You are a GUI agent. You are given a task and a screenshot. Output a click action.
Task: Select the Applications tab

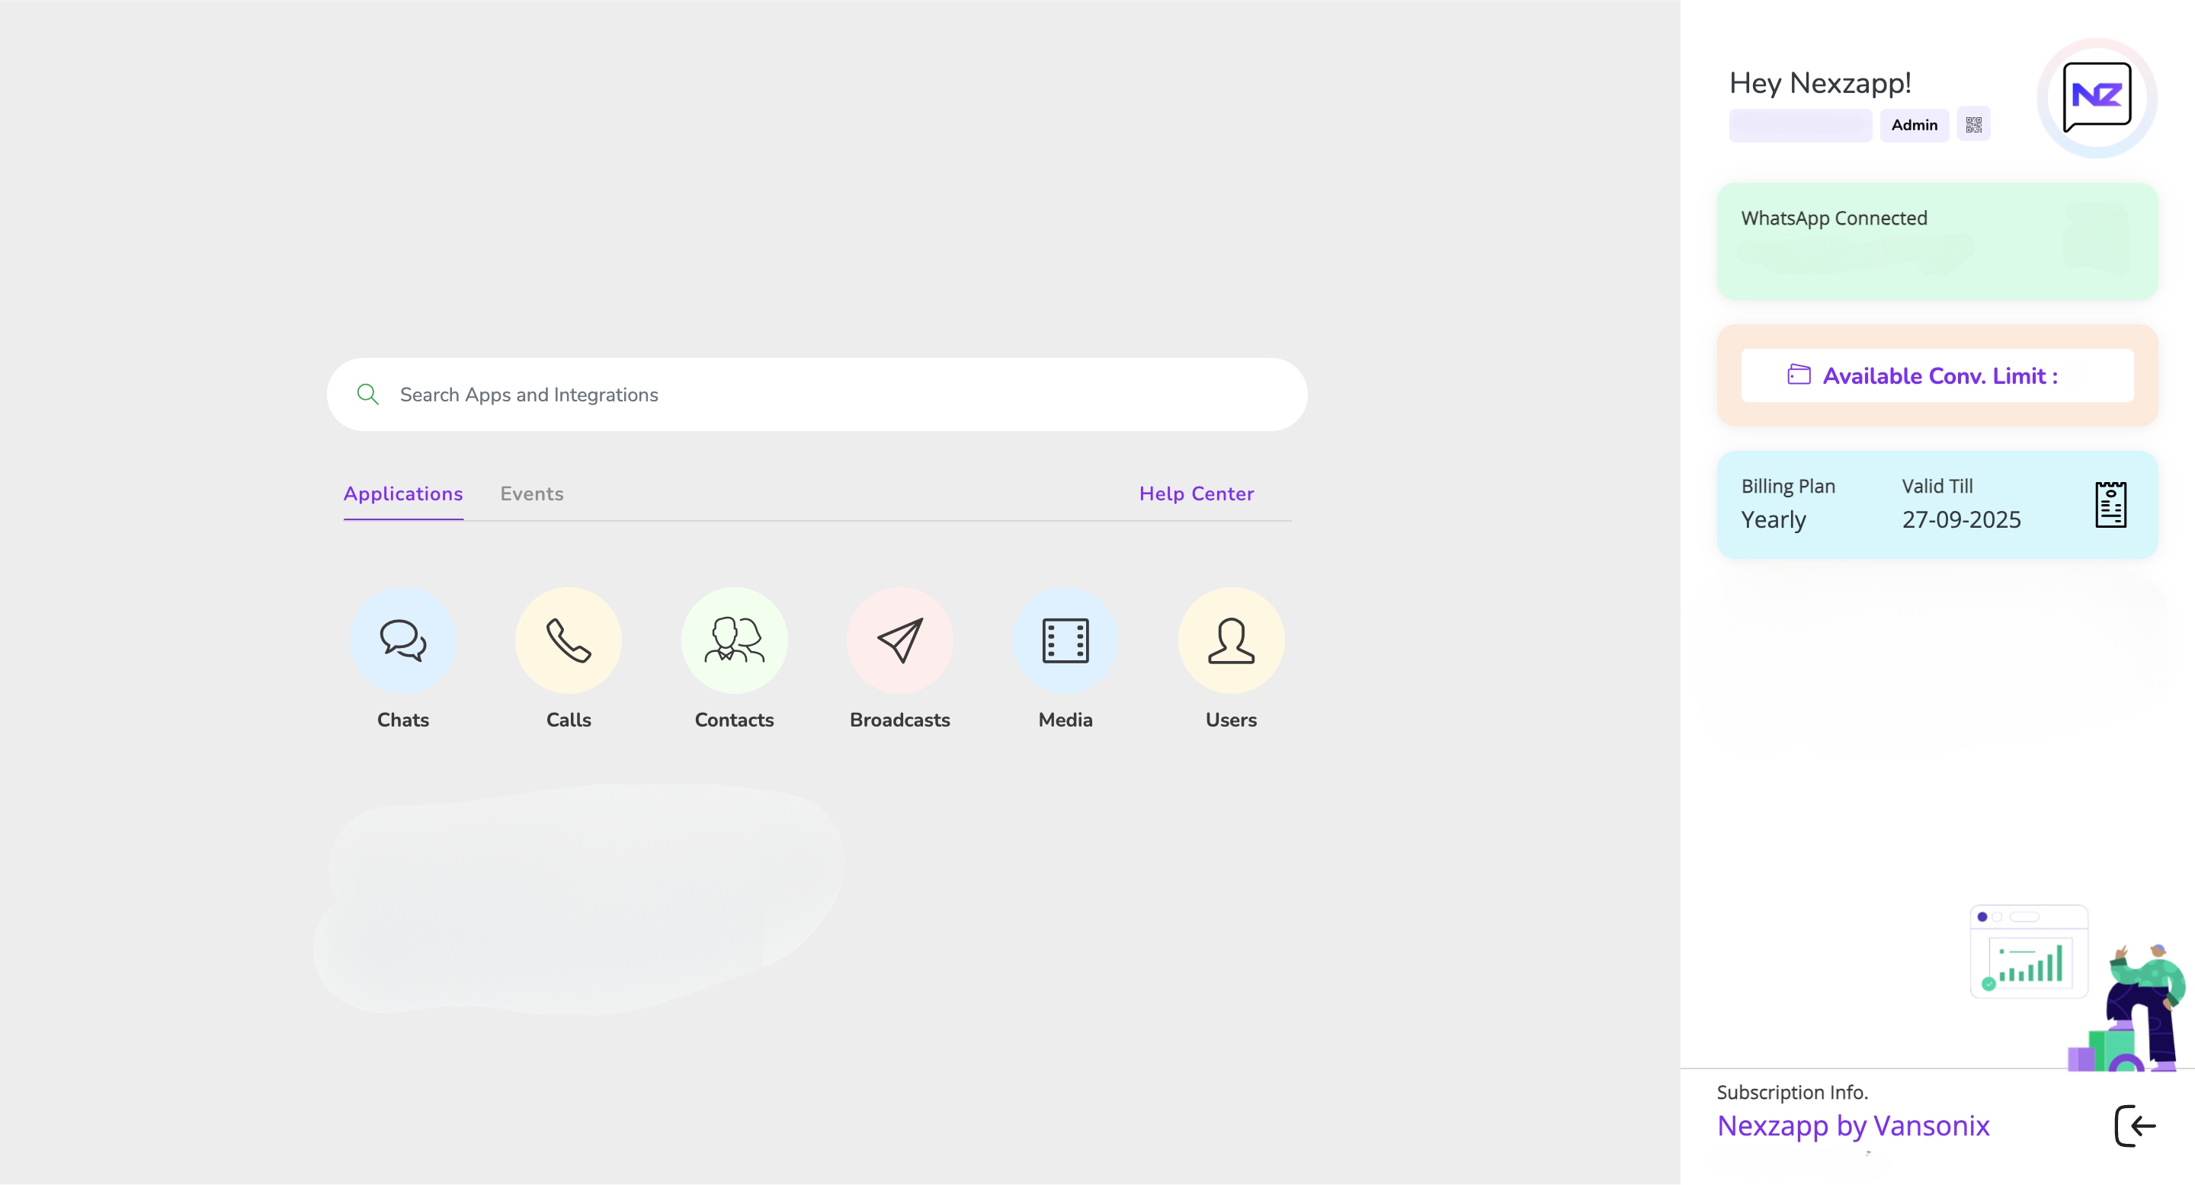pos(403,493)
